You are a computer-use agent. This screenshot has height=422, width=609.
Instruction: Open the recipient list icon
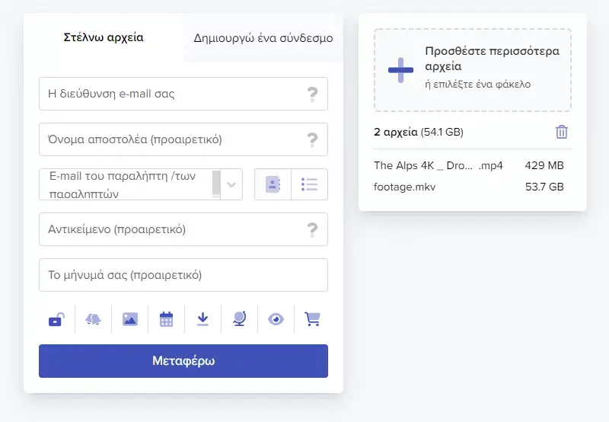[309, 184]
